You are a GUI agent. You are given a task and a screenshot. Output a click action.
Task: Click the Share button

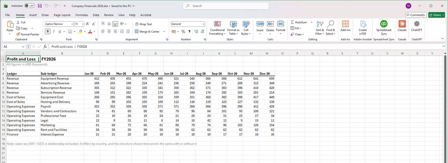pyautogui.click(x=436, y=15)
